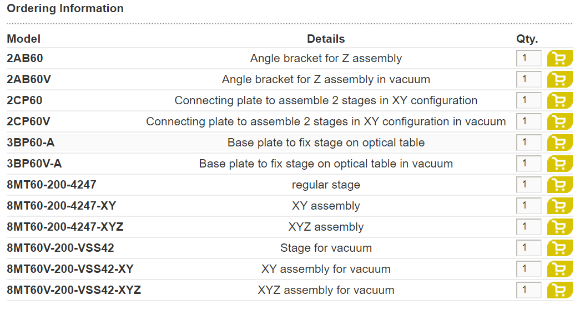This screenshot has height=310, width=585.
Task: Open the 8MT60-200-4247-XY model link
Action: pyautogui.click(x=62, y=206)
